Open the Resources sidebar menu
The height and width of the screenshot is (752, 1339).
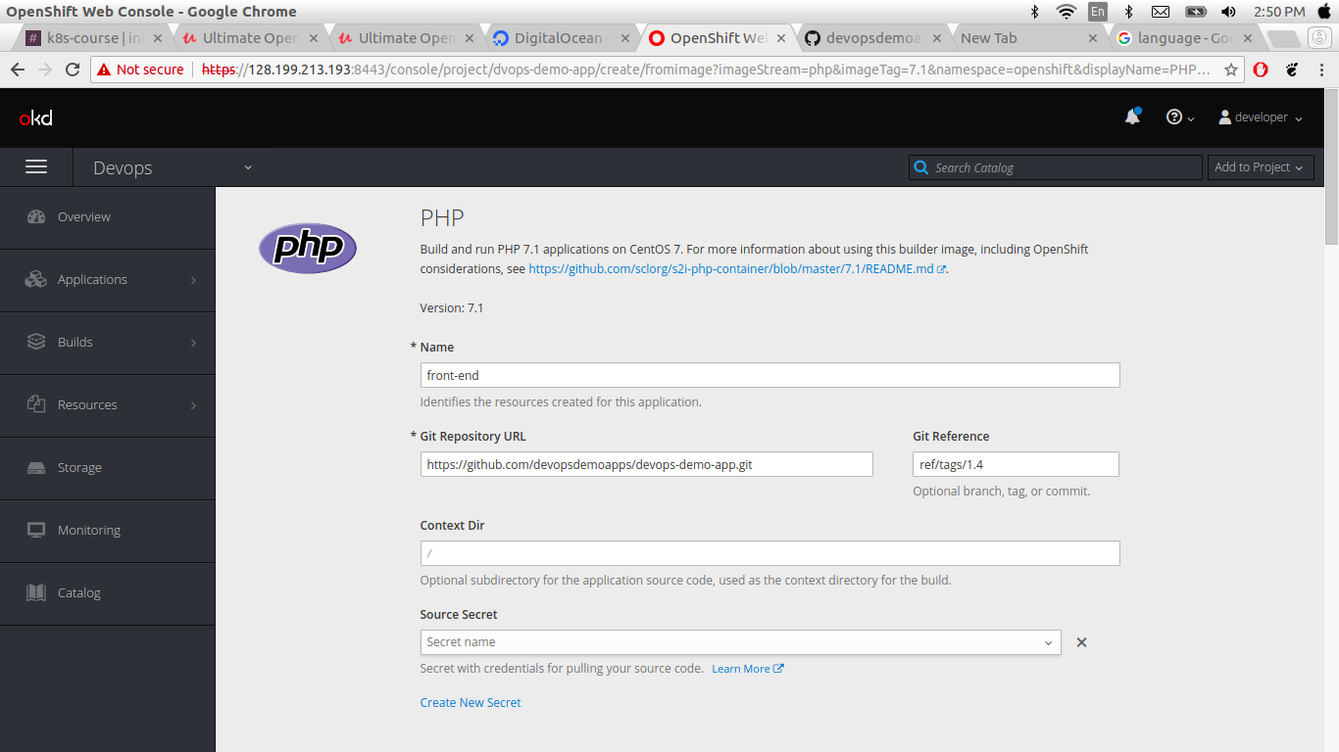(x=107, y=405)
